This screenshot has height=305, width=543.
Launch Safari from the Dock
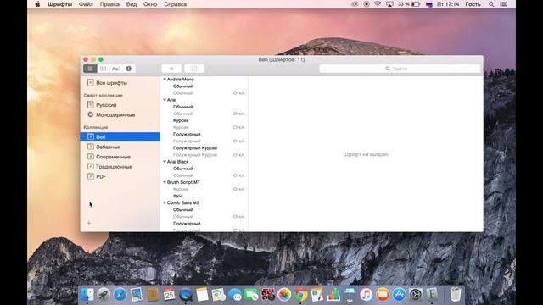pyautogui.click(x=120, y=295)
